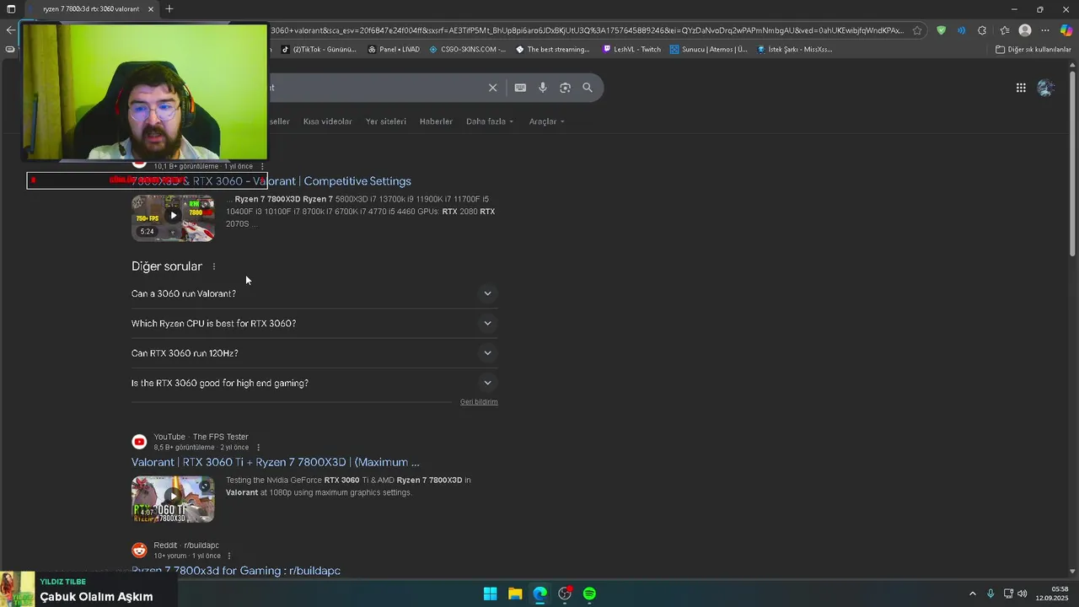Open options next to Diğer sorular
This screenshot has height=607, width=1079.
click(213, 266)
